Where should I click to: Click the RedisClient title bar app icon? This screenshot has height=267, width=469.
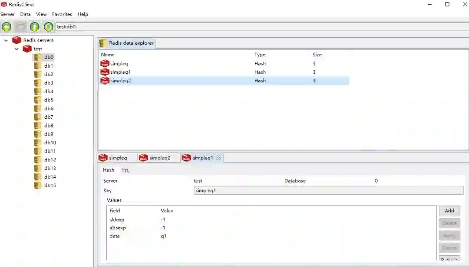click(x=4, y=4)
